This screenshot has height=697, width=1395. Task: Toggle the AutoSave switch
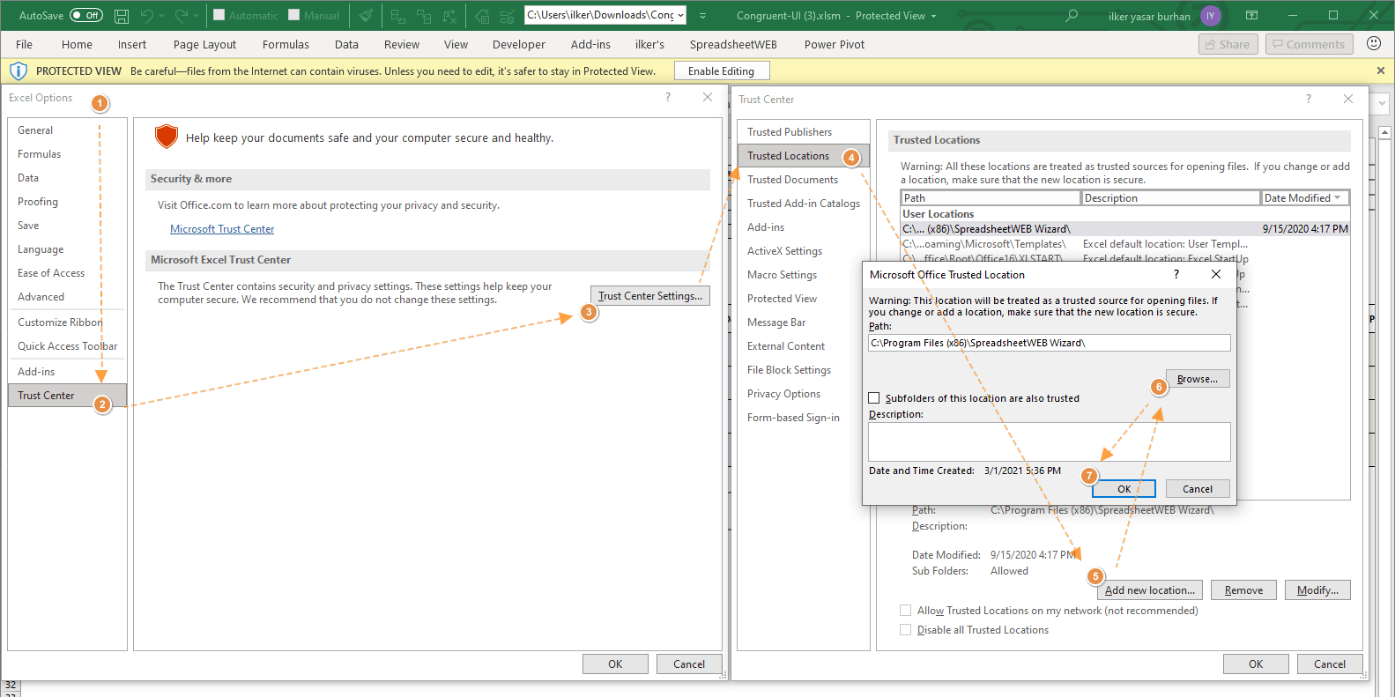86,16
